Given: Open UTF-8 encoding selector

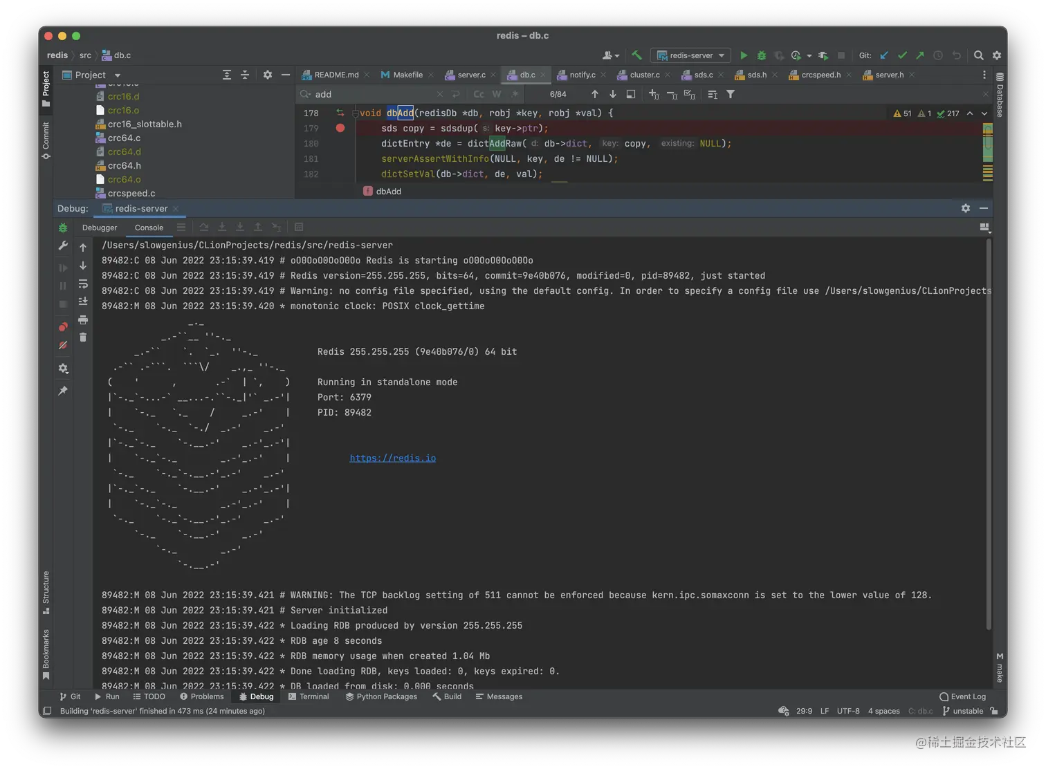Looking at the screenshot, I should (x=848, y=711).
